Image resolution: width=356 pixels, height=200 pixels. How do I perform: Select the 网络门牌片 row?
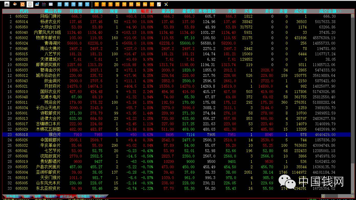coord(176,16)
